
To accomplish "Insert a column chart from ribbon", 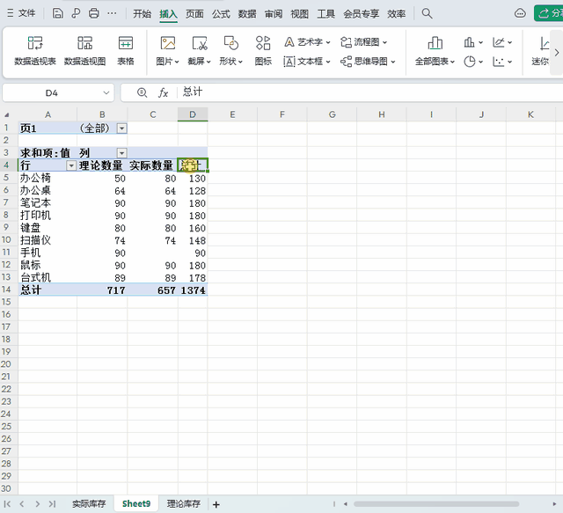I will point(472,42).
